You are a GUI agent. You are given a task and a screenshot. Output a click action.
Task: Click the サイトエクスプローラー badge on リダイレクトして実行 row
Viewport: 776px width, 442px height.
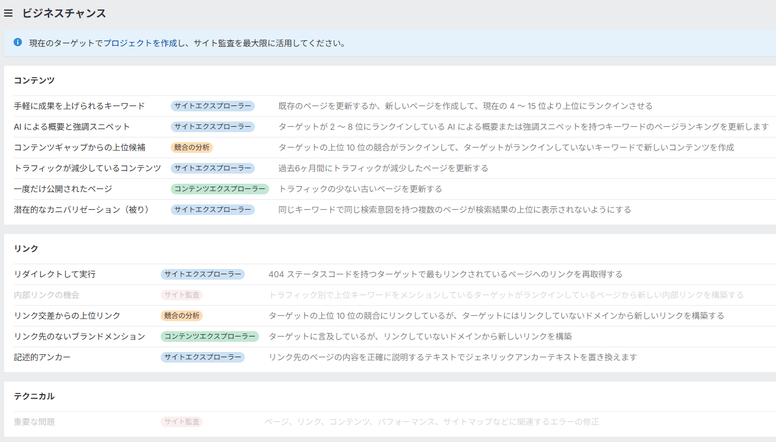point(204,274)
